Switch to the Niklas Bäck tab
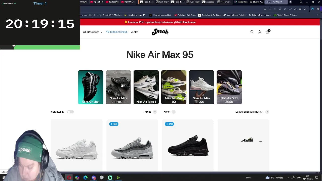This screenshot has width=322, height=181. coord(241,2)
